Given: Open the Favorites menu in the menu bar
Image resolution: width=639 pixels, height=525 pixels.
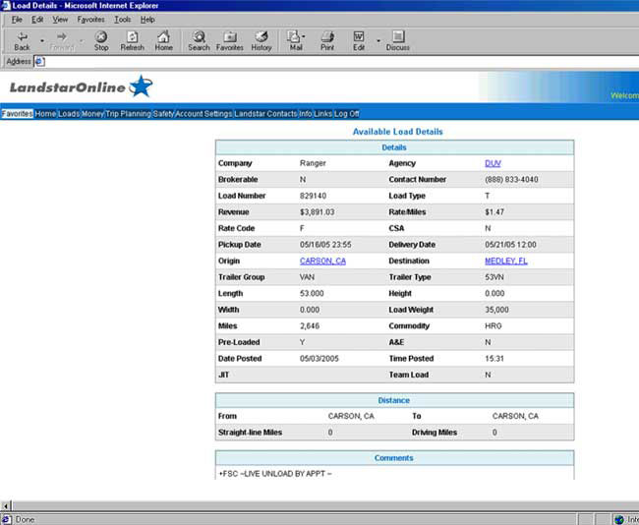Looking at the screenshot, I should [x=90, y=19].
